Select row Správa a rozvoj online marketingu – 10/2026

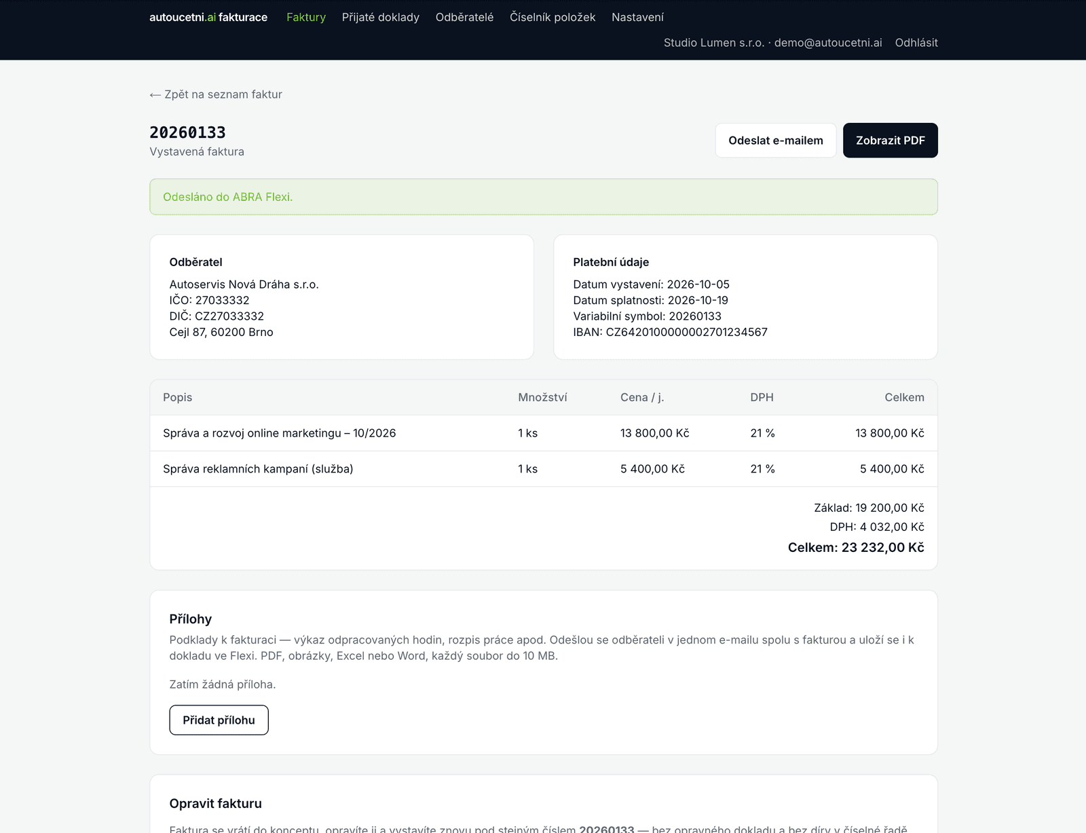[544, 433]
